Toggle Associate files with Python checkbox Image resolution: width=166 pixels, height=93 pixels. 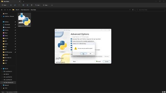[71, 39]
